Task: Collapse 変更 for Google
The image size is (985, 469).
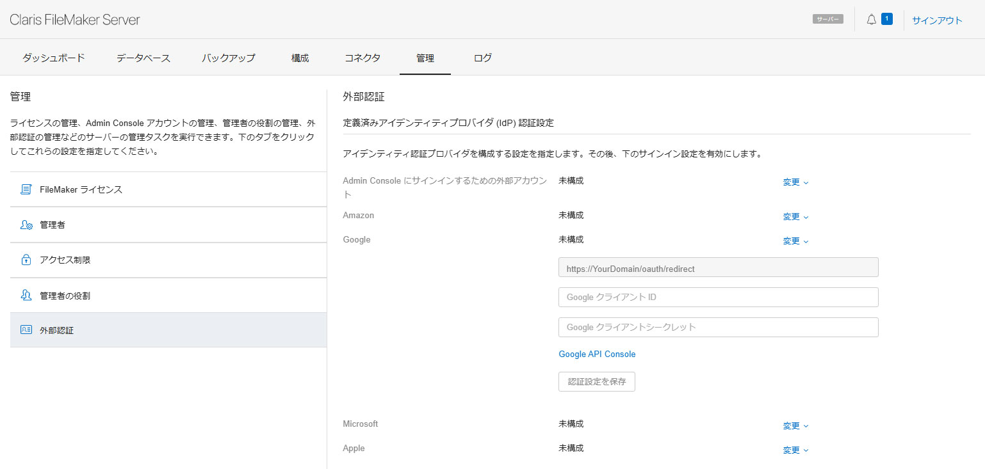Action: pyautogui.click(x=795, y=241)
